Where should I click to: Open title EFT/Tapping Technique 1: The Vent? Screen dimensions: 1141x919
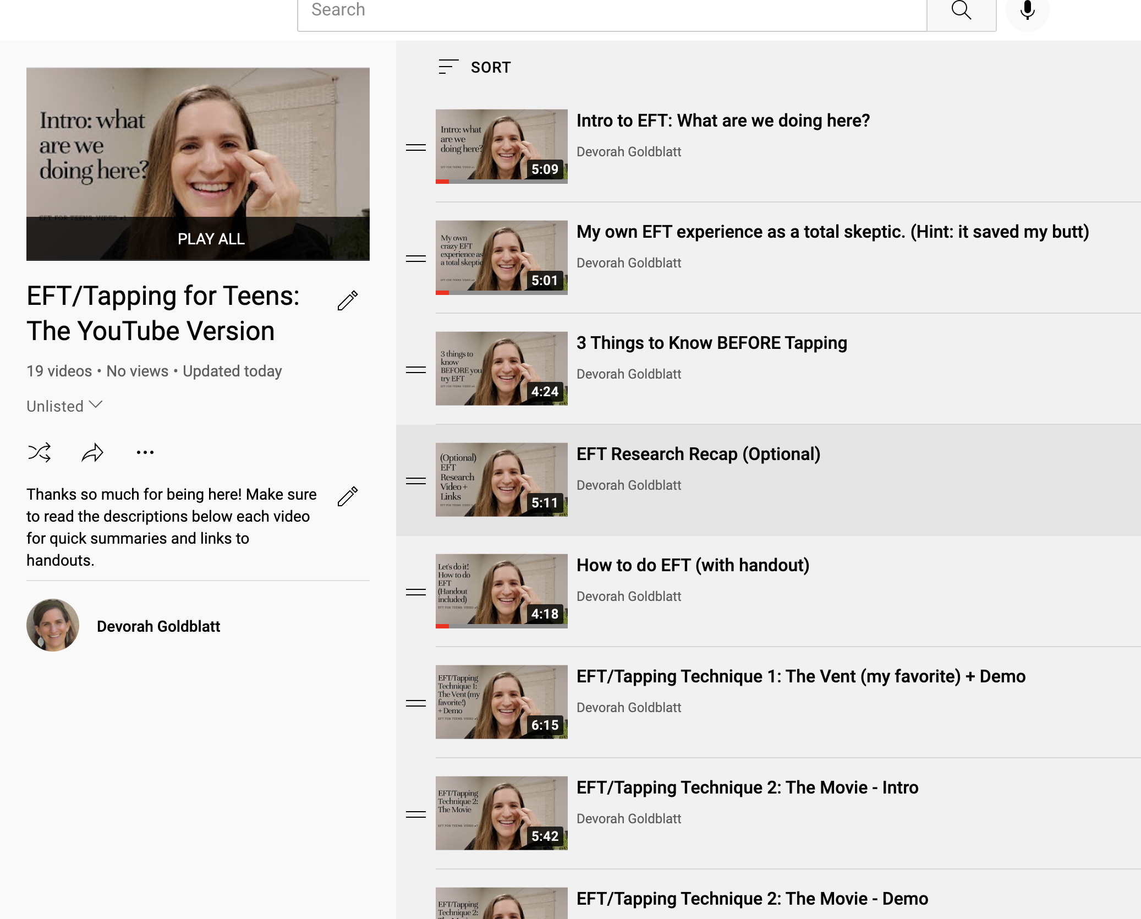coord(801,676)
